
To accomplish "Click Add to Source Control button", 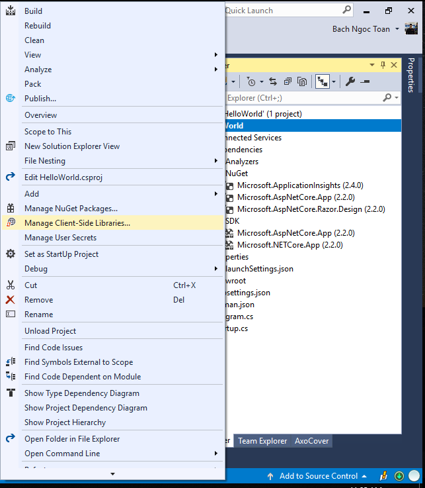I will tap(316, 476).
